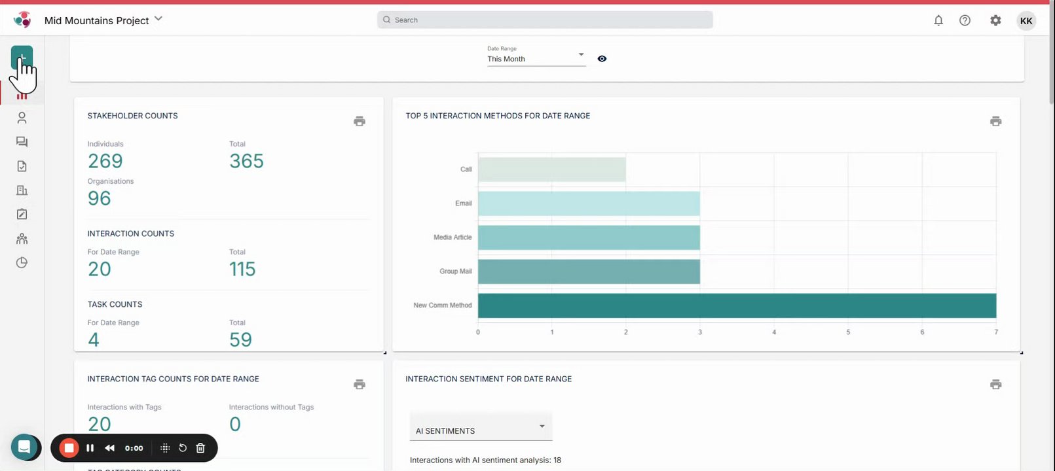This screenshot has height=471, width=1055.
Task: Print the Stakeholder Counts card
Action: click(x=360, y=121)
